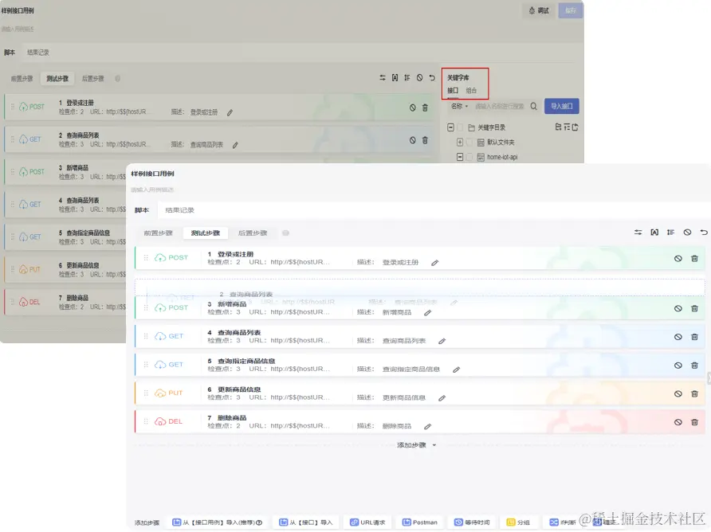The height and width of the screenshot is (532, 711).
Task: Expand the 默认文件夹 tree node
Action: pos(460,143)
